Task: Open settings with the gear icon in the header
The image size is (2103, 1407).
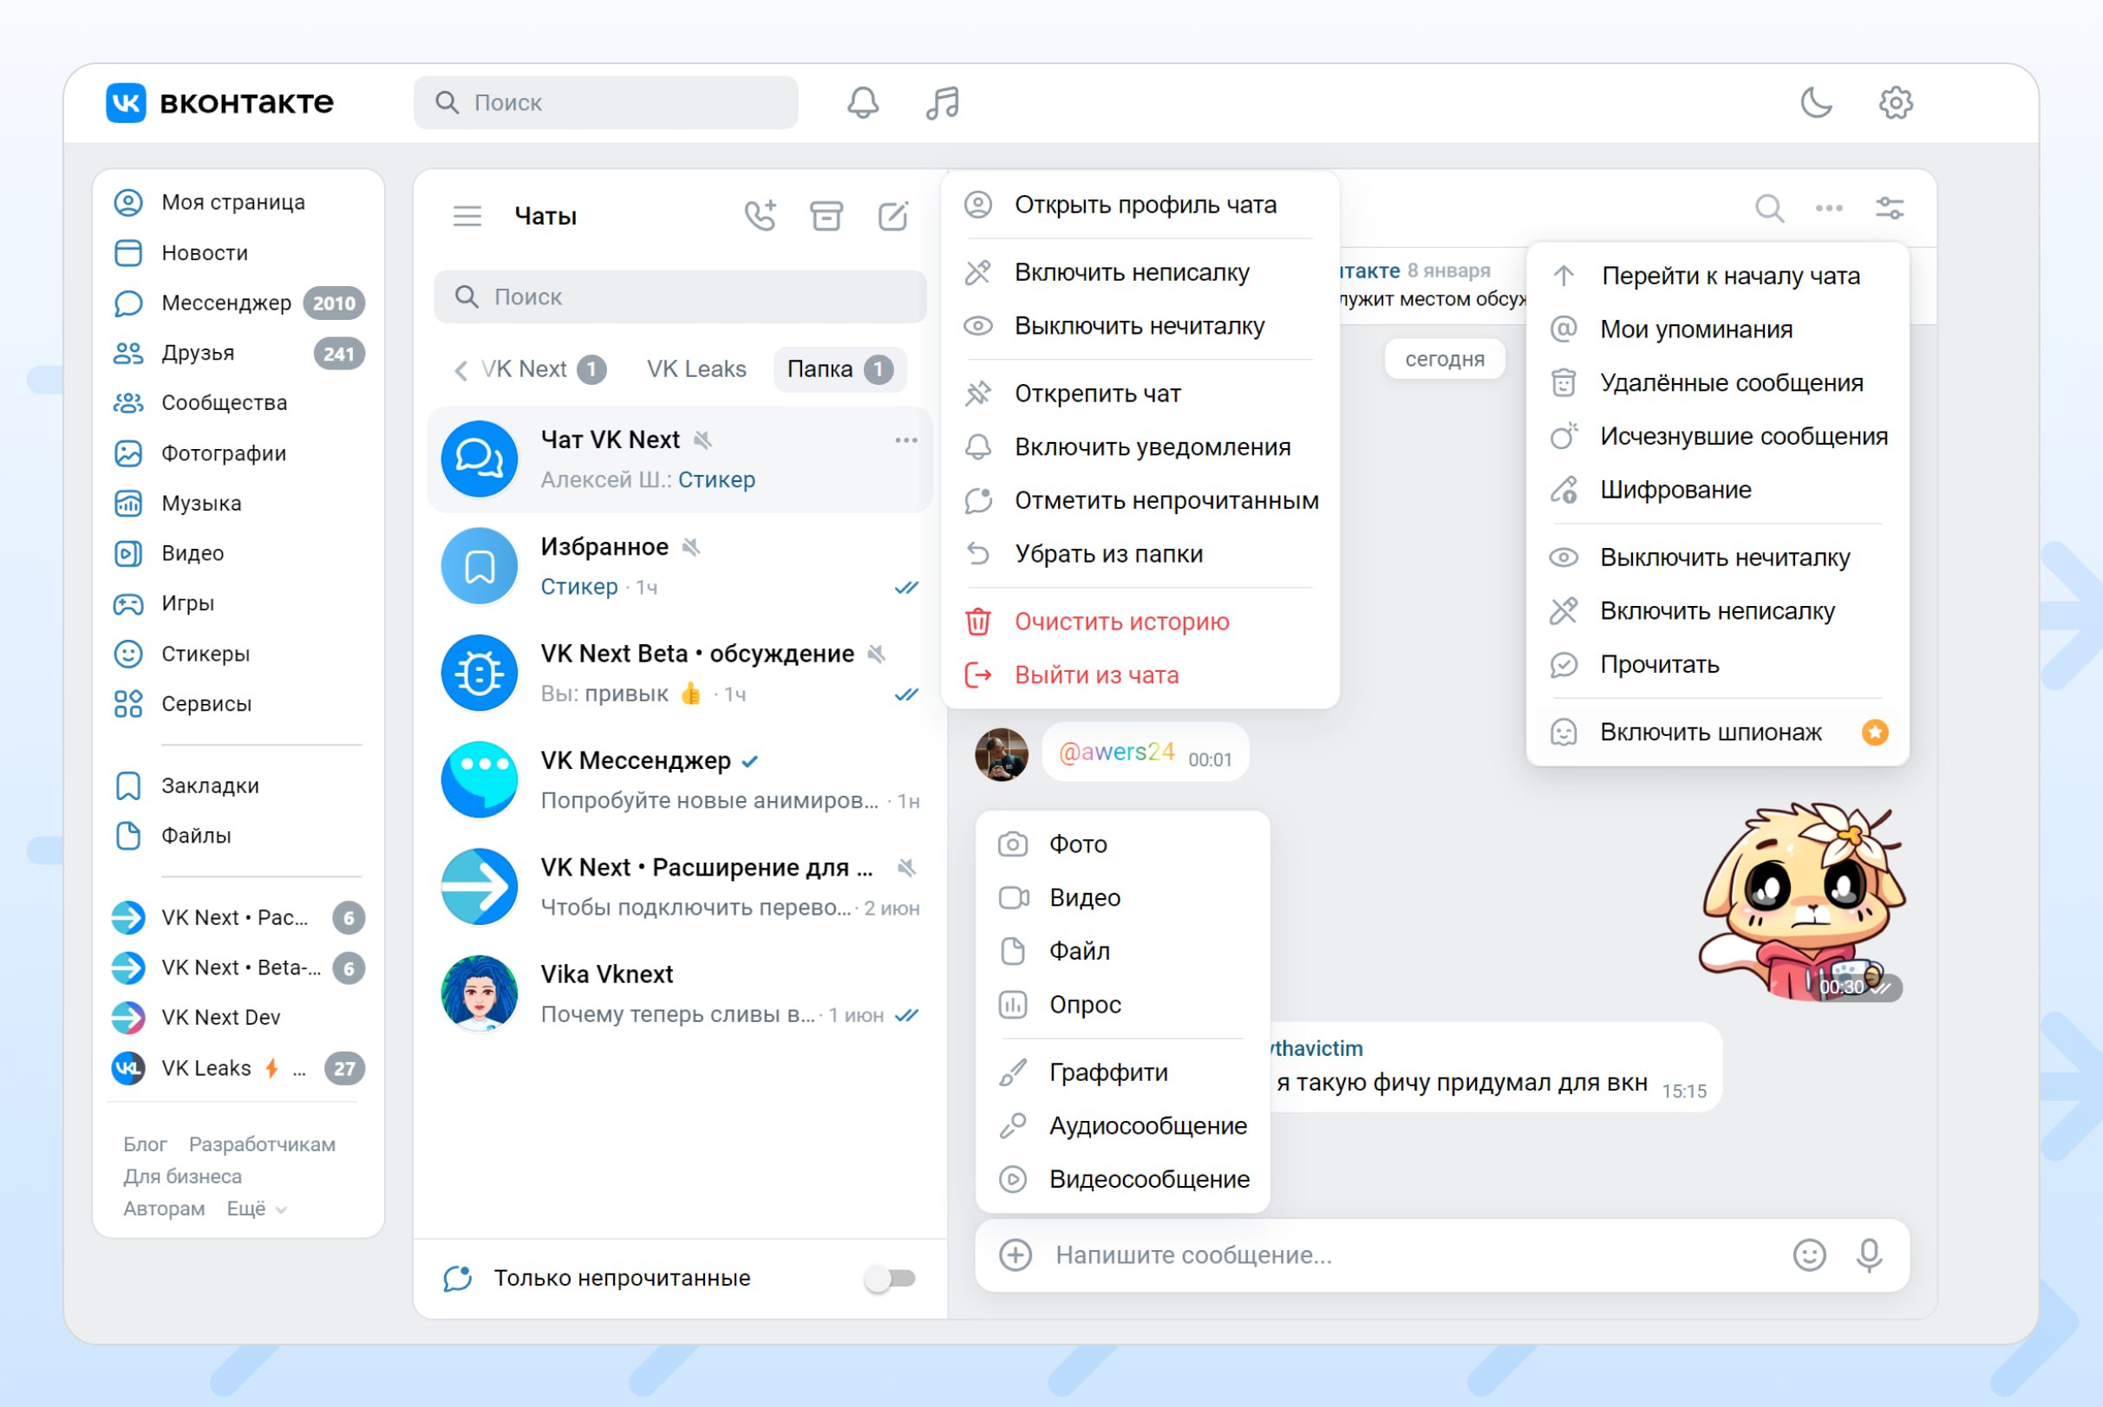Action: pos(1896,102)
